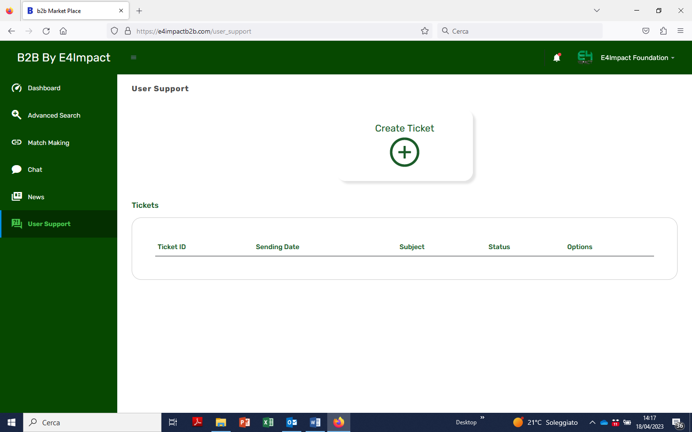Screen dimensions: 692x432
Task: Open notifications bell icon
Action: pyautogui.click(x=556, y=58)
